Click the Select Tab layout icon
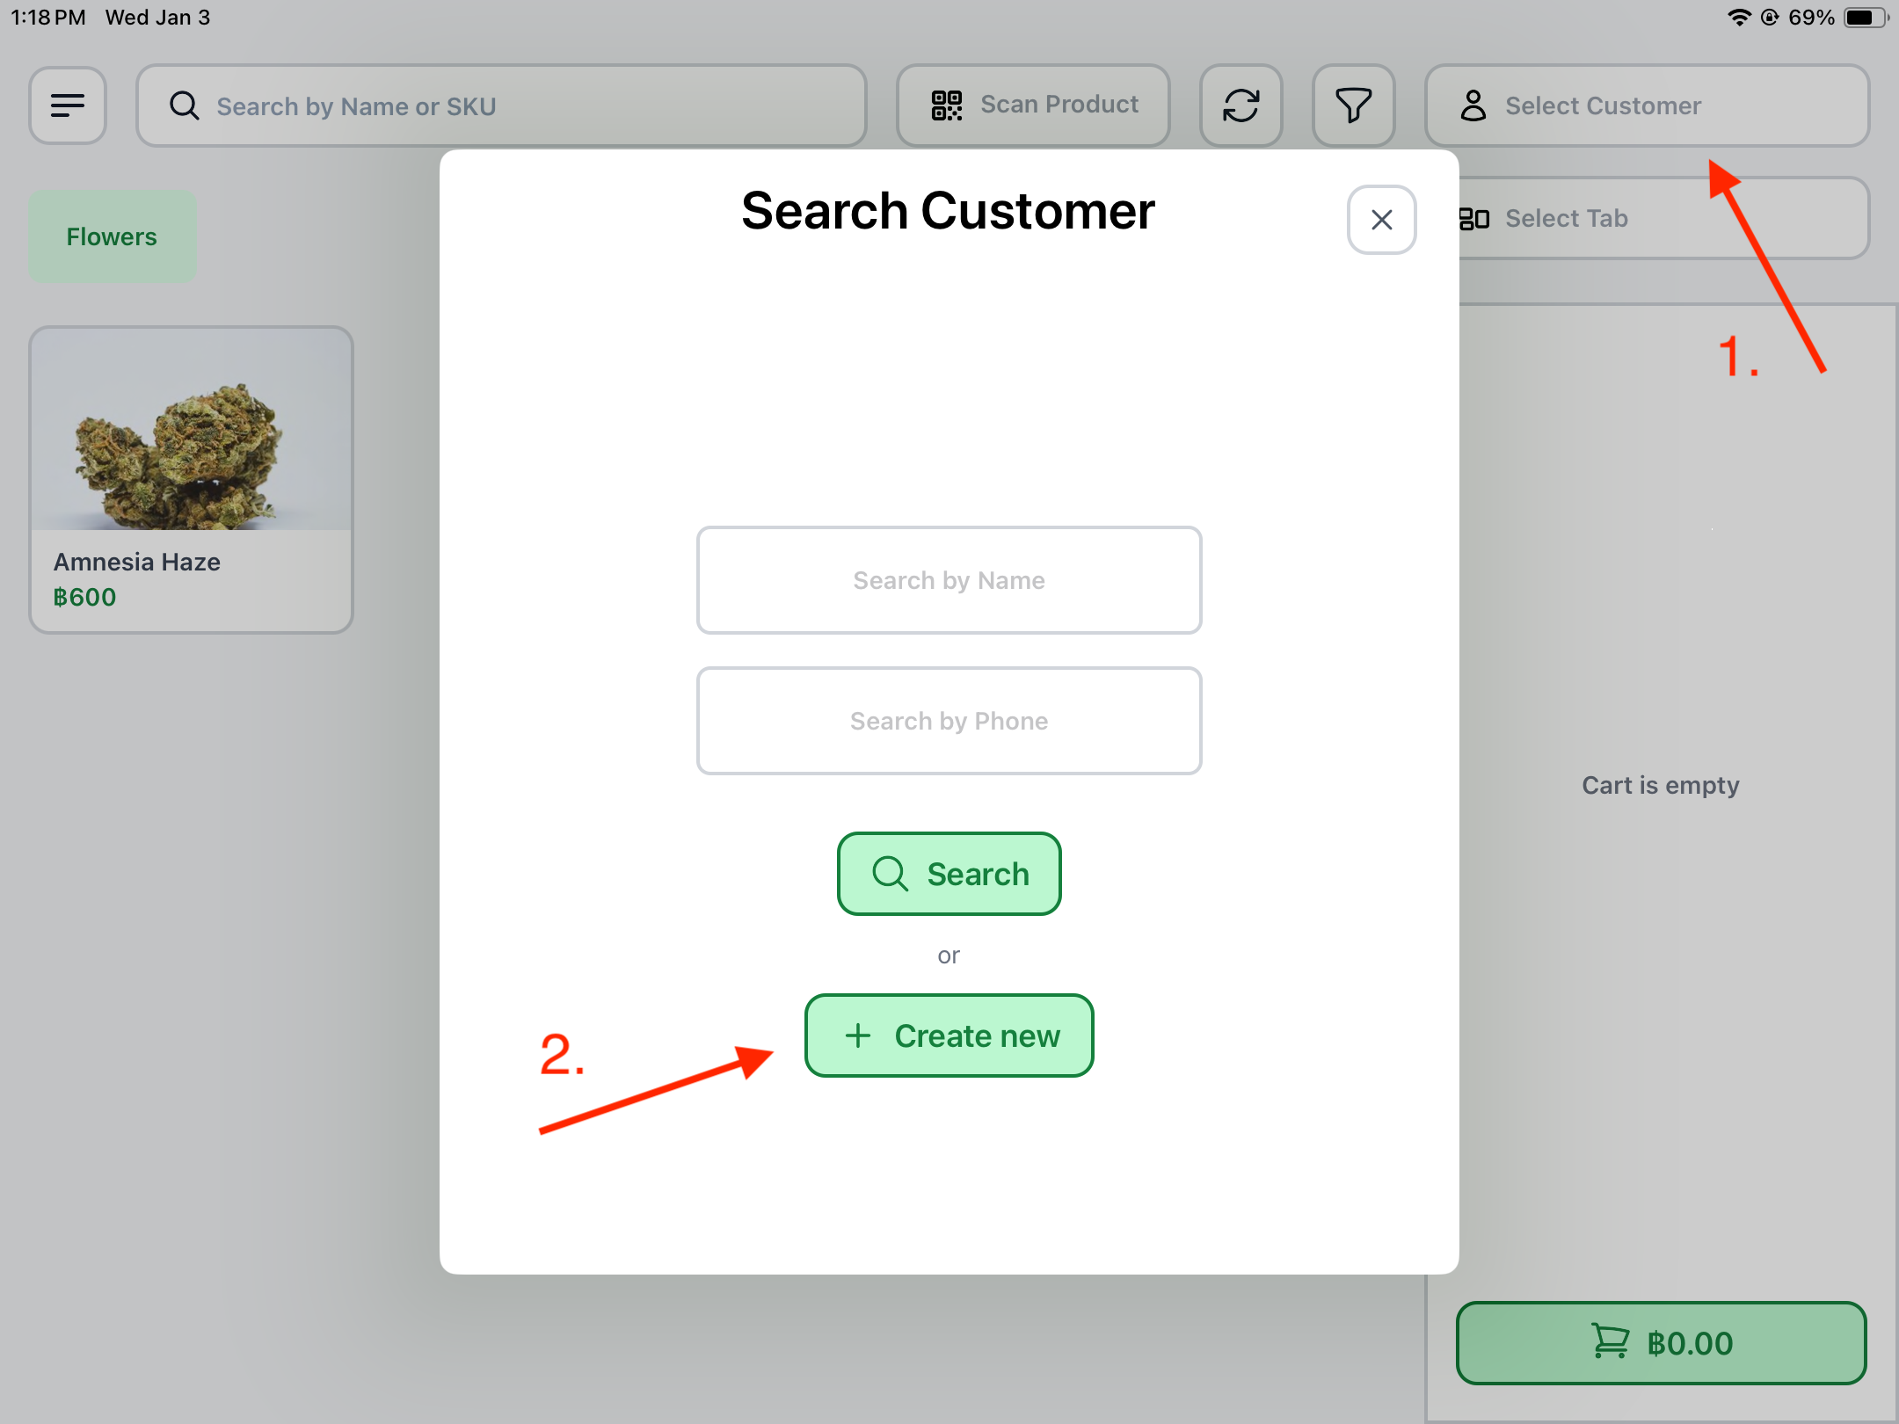Screen dimensions: 1899x1424 [1474, 219]
